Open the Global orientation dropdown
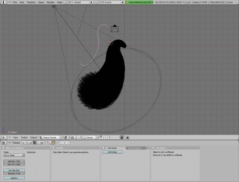Viewport: 239px width, 182px height. pyautogui.click(x=92, y=137)
